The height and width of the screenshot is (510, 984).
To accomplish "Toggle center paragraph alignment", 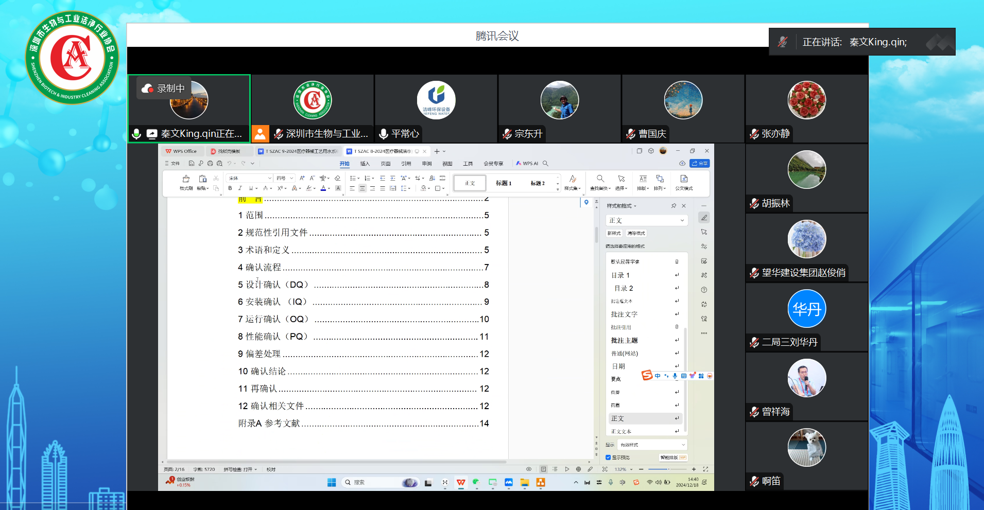I will pyautogui.click(x=362, y=188).
